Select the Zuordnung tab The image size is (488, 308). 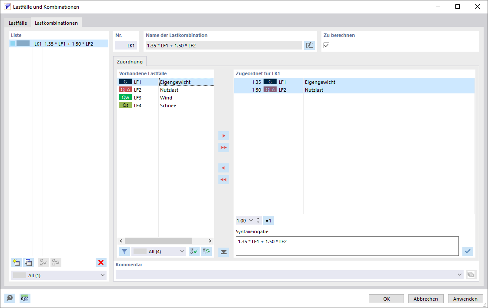click(x=130, y=62)
